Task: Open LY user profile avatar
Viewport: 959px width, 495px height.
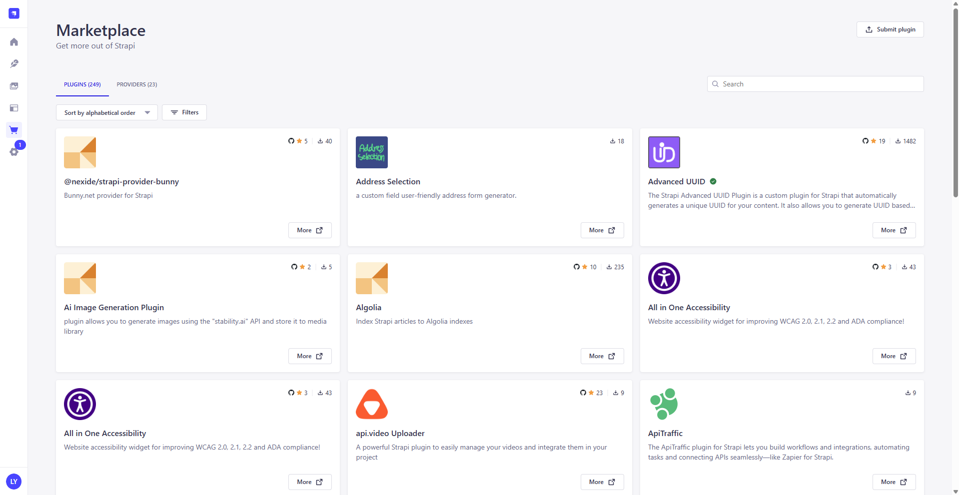Action: (x=14, y=482)
